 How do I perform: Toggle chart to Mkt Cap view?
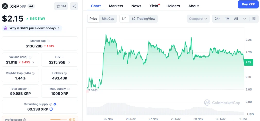pos(108,19)
